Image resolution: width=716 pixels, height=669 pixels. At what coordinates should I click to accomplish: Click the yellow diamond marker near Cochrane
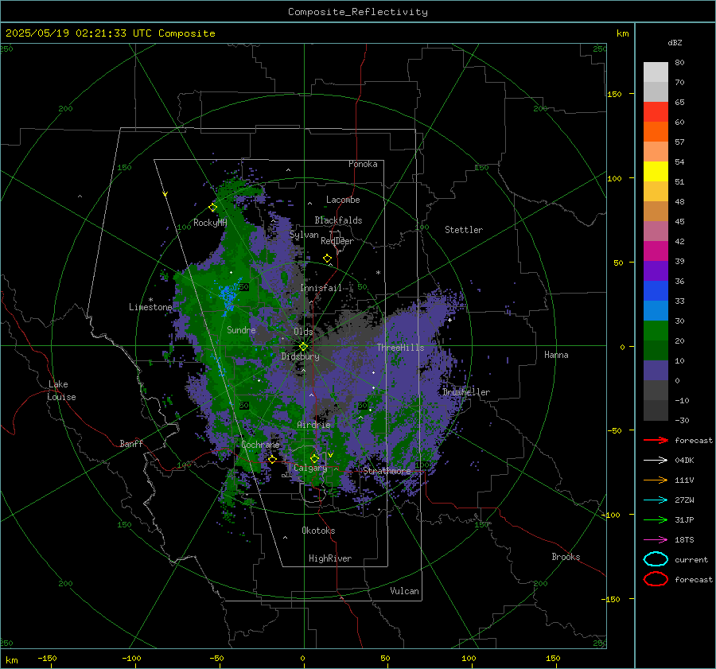click(272, 459)
